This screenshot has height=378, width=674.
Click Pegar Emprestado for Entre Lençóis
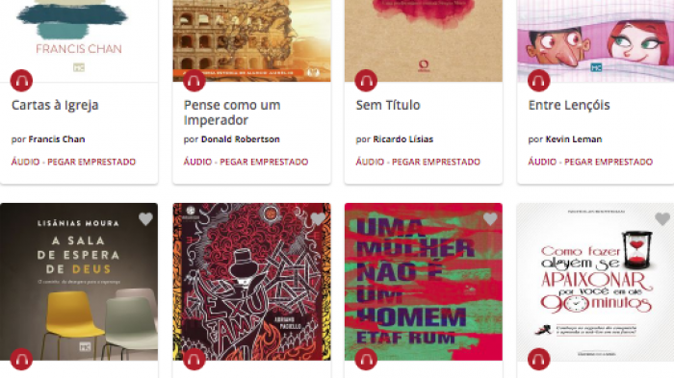pos(609,162)
